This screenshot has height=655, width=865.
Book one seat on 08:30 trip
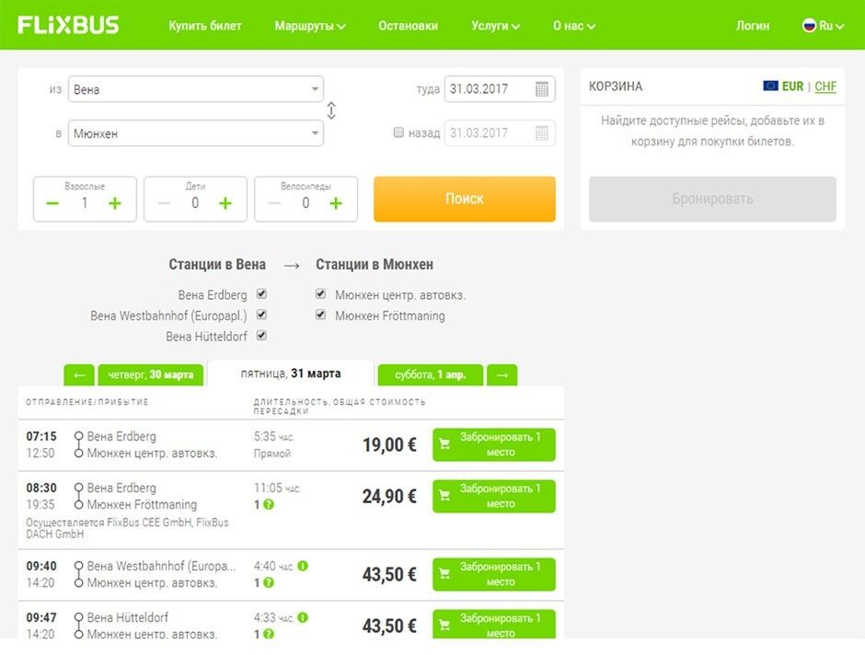[494, 496]
